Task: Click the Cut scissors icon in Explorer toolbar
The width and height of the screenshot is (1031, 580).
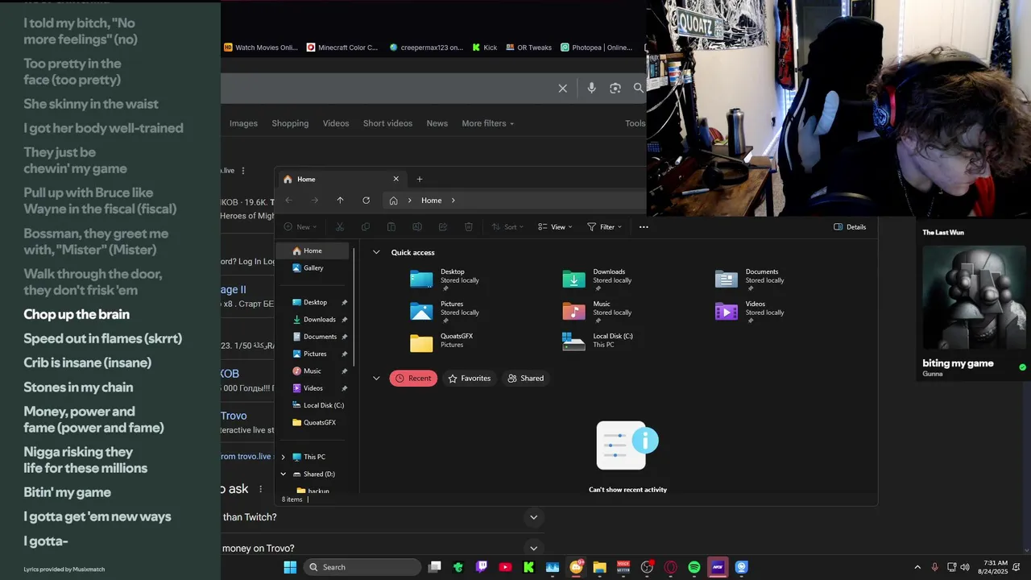Action: click(340, 227)
